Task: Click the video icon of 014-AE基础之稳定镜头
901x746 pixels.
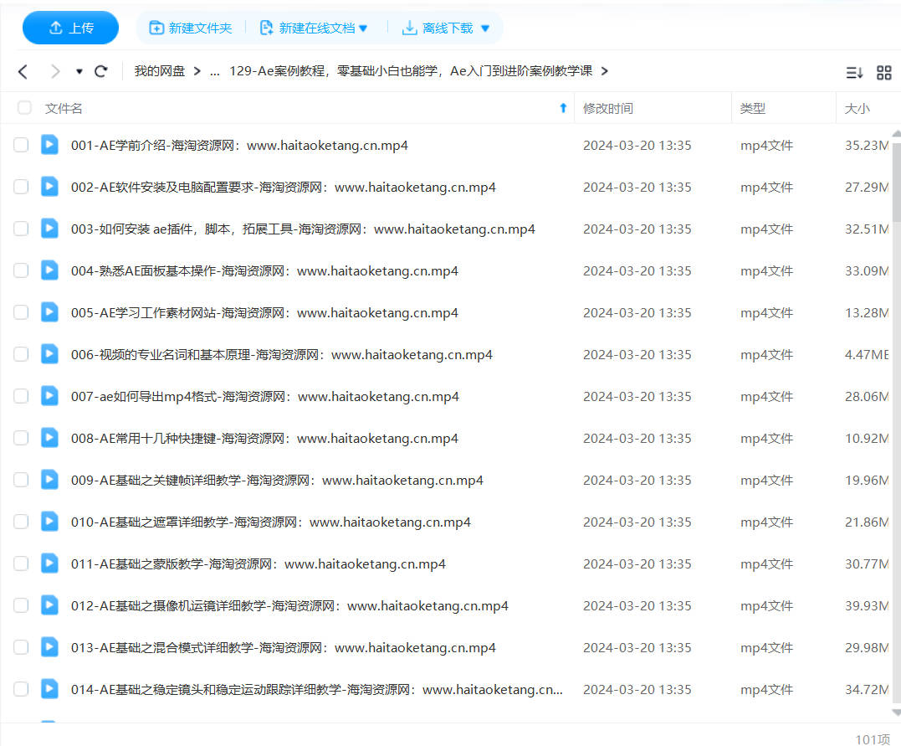Action: (49, 688)
